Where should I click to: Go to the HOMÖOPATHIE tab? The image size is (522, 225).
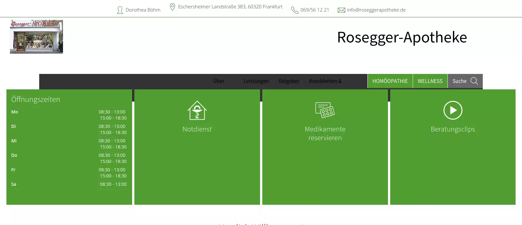pyautogui.click(x=390, y=81)
